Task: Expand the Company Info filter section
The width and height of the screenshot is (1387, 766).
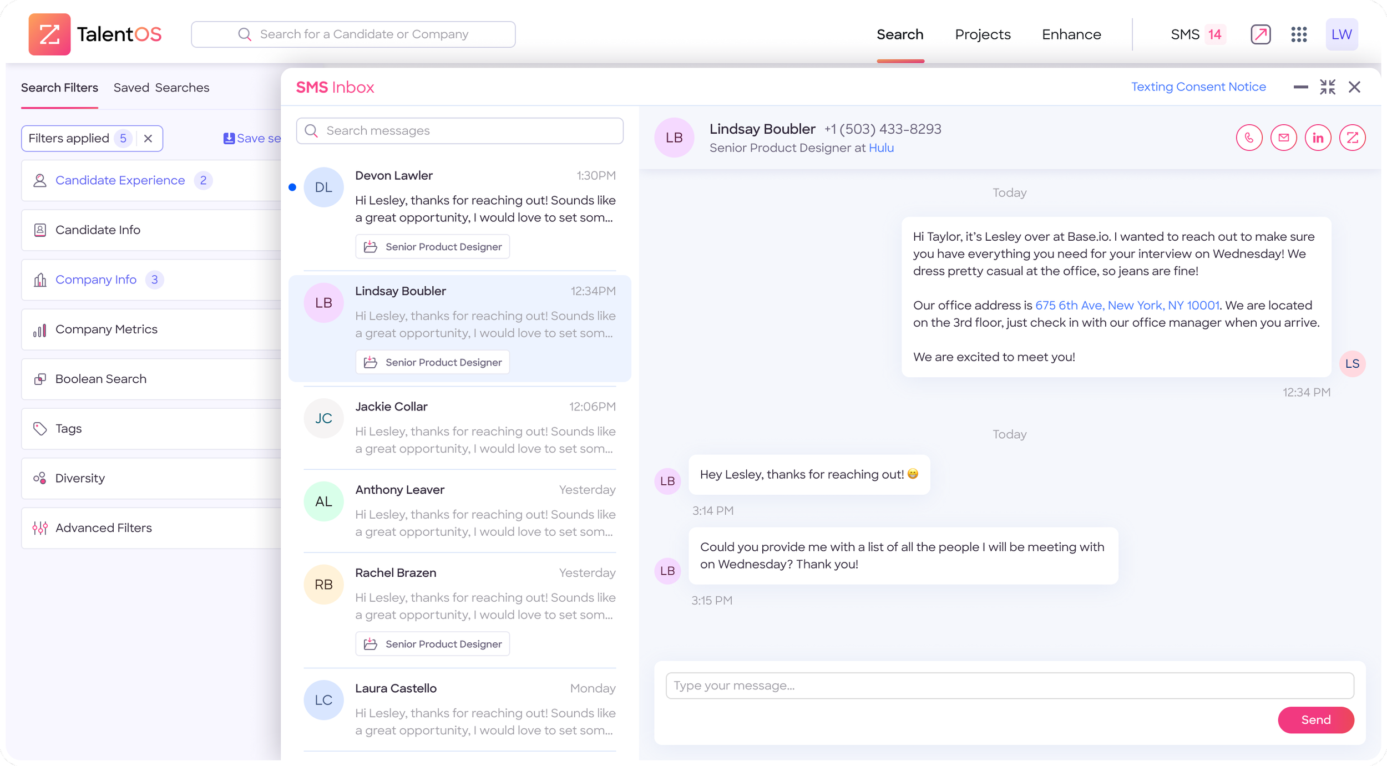Action: point(96,280)
